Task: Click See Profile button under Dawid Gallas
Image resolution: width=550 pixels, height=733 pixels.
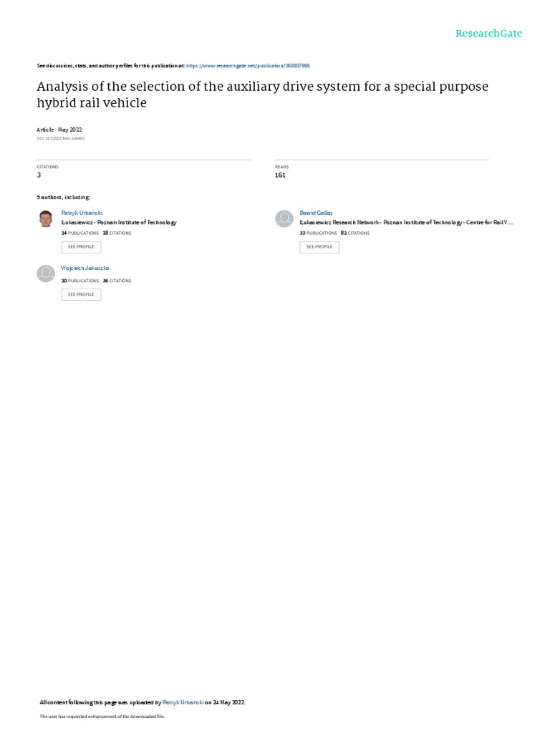Action: [x=319, y=247]
